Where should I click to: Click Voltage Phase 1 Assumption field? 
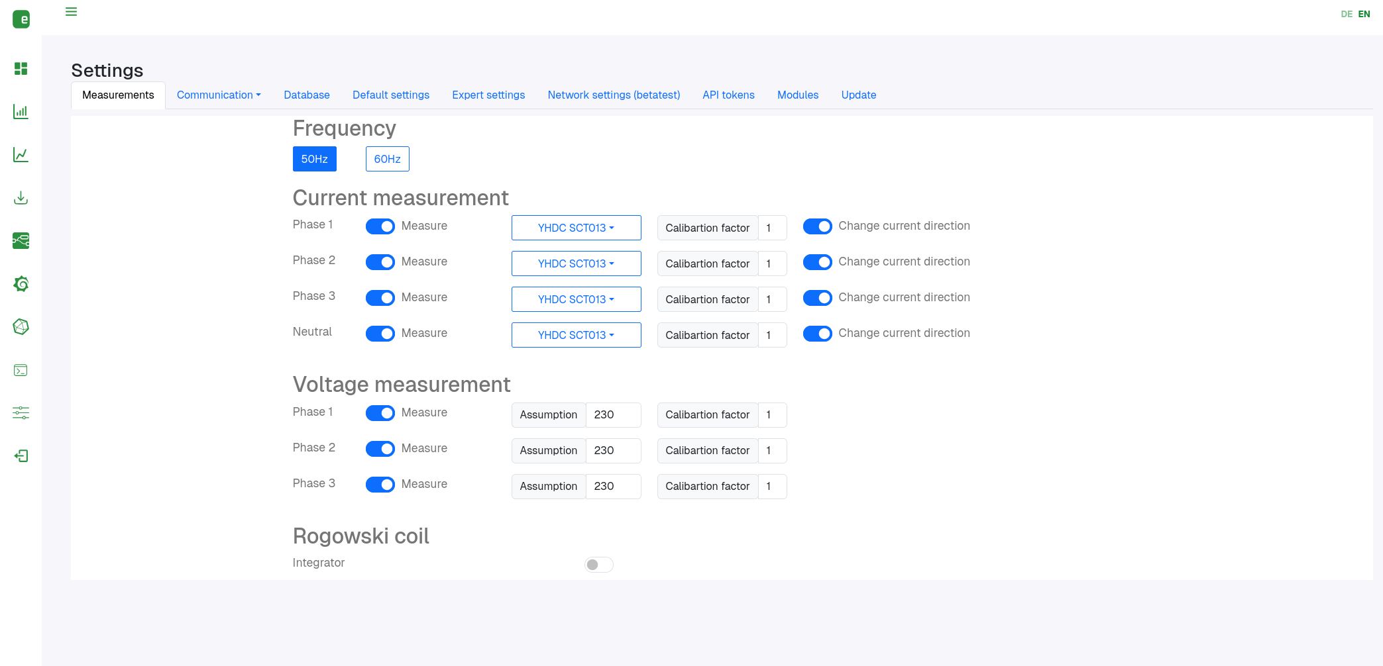[614, 415]
